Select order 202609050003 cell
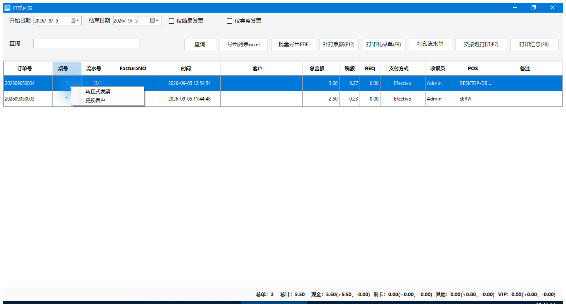Viewport: 566px width, 304px height. tap(28, 98)
